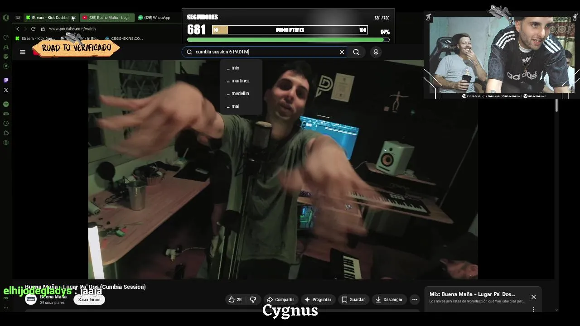The image size is (580, 326).
Task: Click the video title Lugar Pa' Dos
Action: (85, 287)
